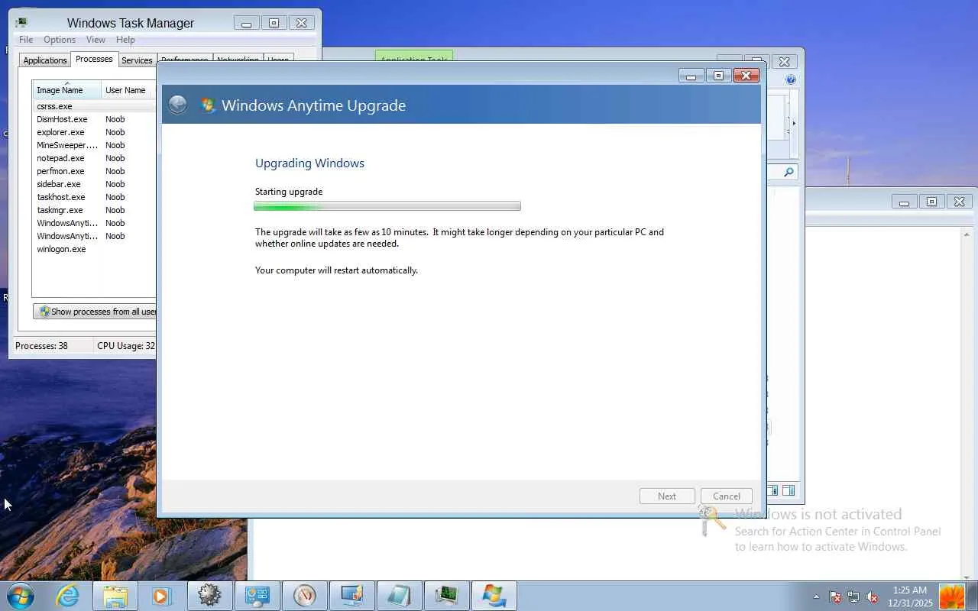Image resolution: width=978 pixels, height=611 pixels.
Task: Click the gear icon on the taskbar
Action: coord(209,596)
